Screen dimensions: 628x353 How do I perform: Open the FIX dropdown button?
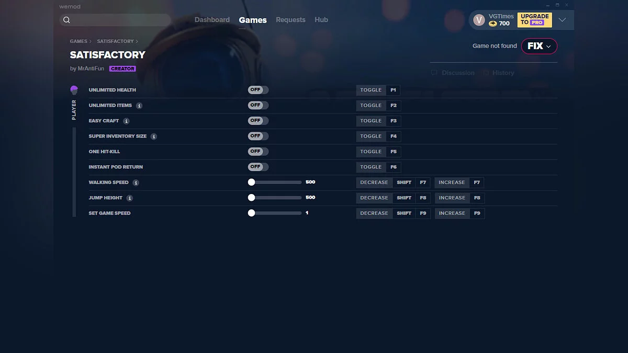[x=539, y=46]
